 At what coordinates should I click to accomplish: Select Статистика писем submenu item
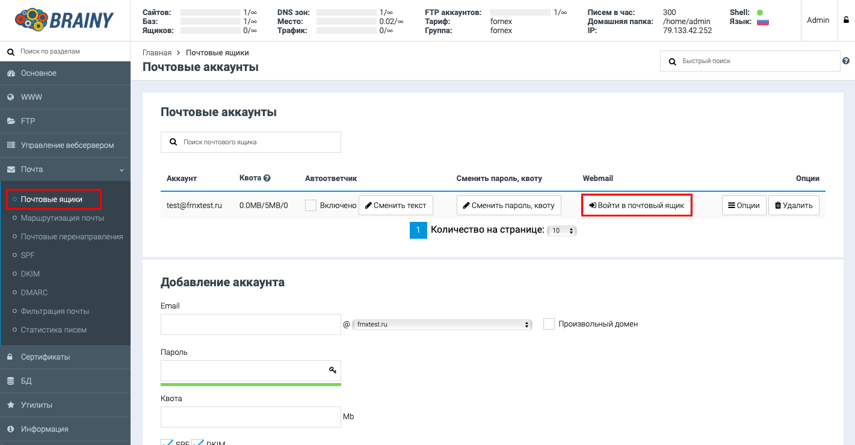coord(54,330)
